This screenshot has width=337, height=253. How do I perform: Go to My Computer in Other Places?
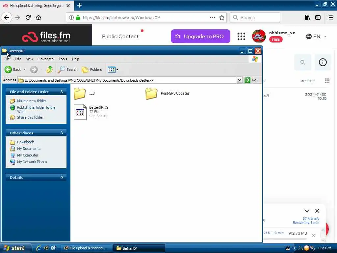click(28, 155)
